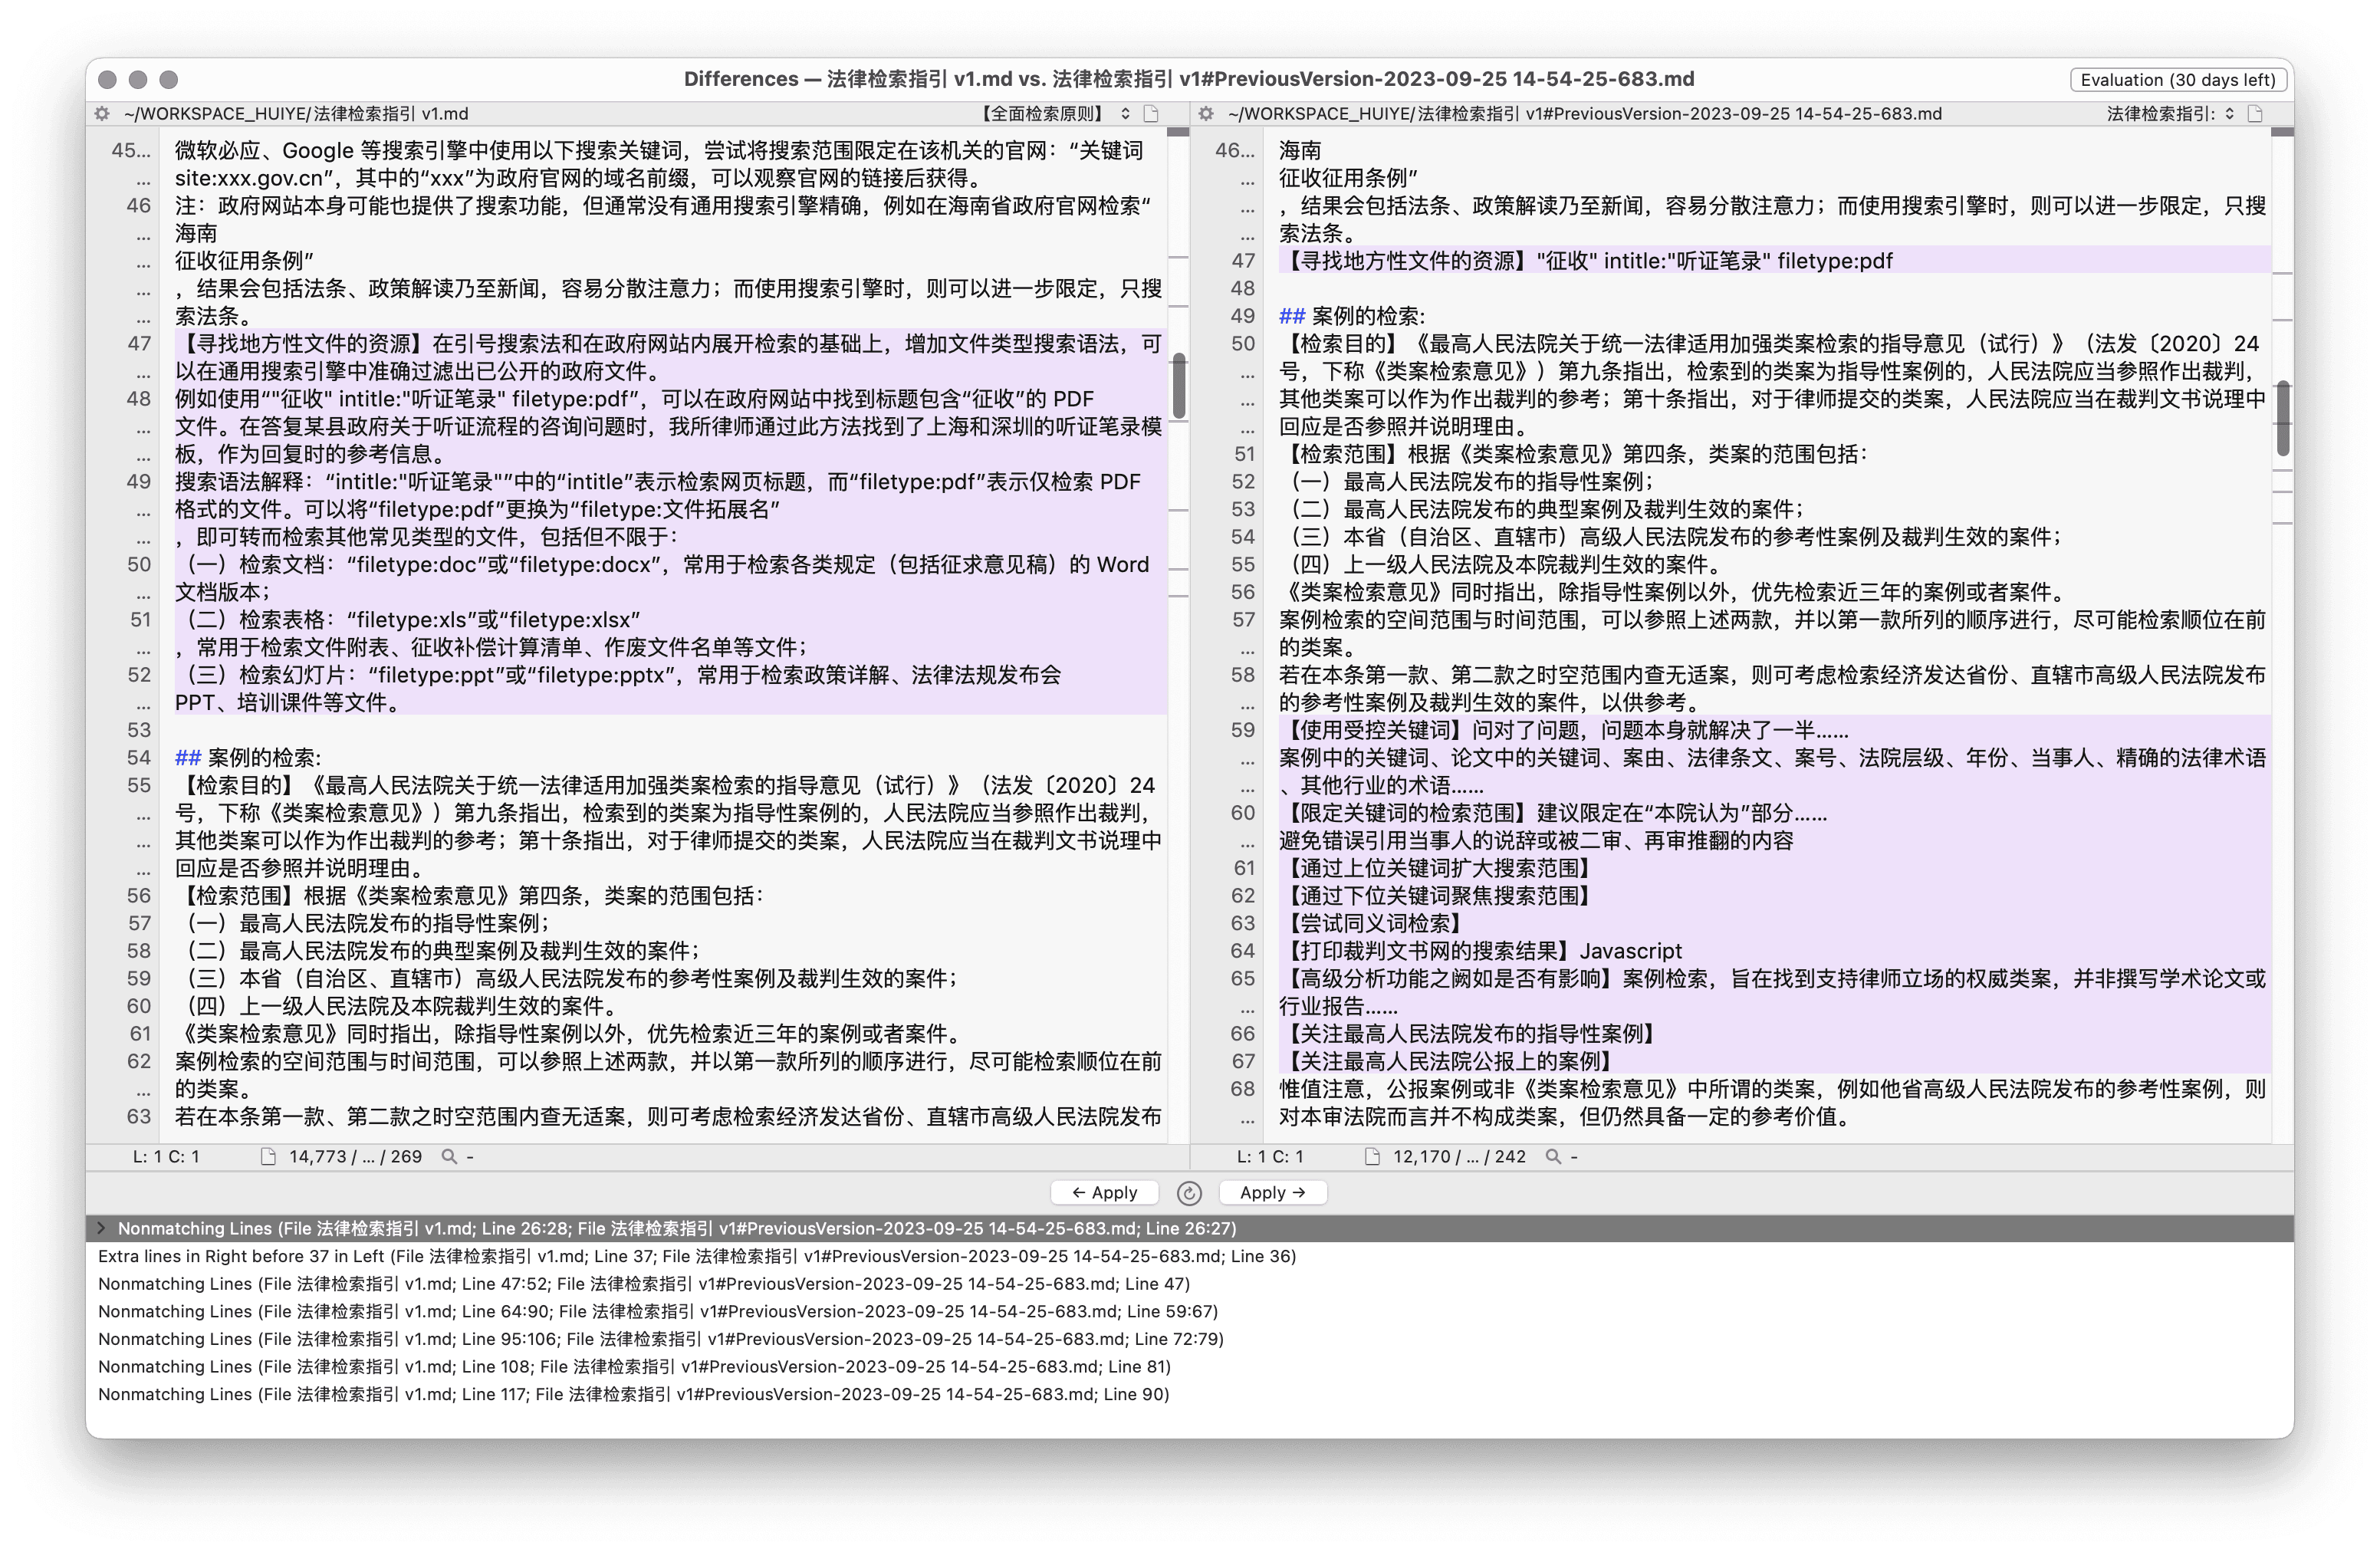Click line number 47 in left pane gutter
Image resolution: width=2380 pixels, height=1552 pixels.
click(x=139, y=344)
